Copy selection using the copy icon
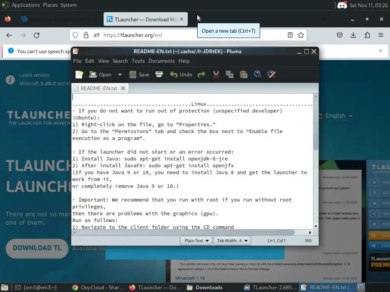This screenshot has width=390, height=292. point(230,75)
